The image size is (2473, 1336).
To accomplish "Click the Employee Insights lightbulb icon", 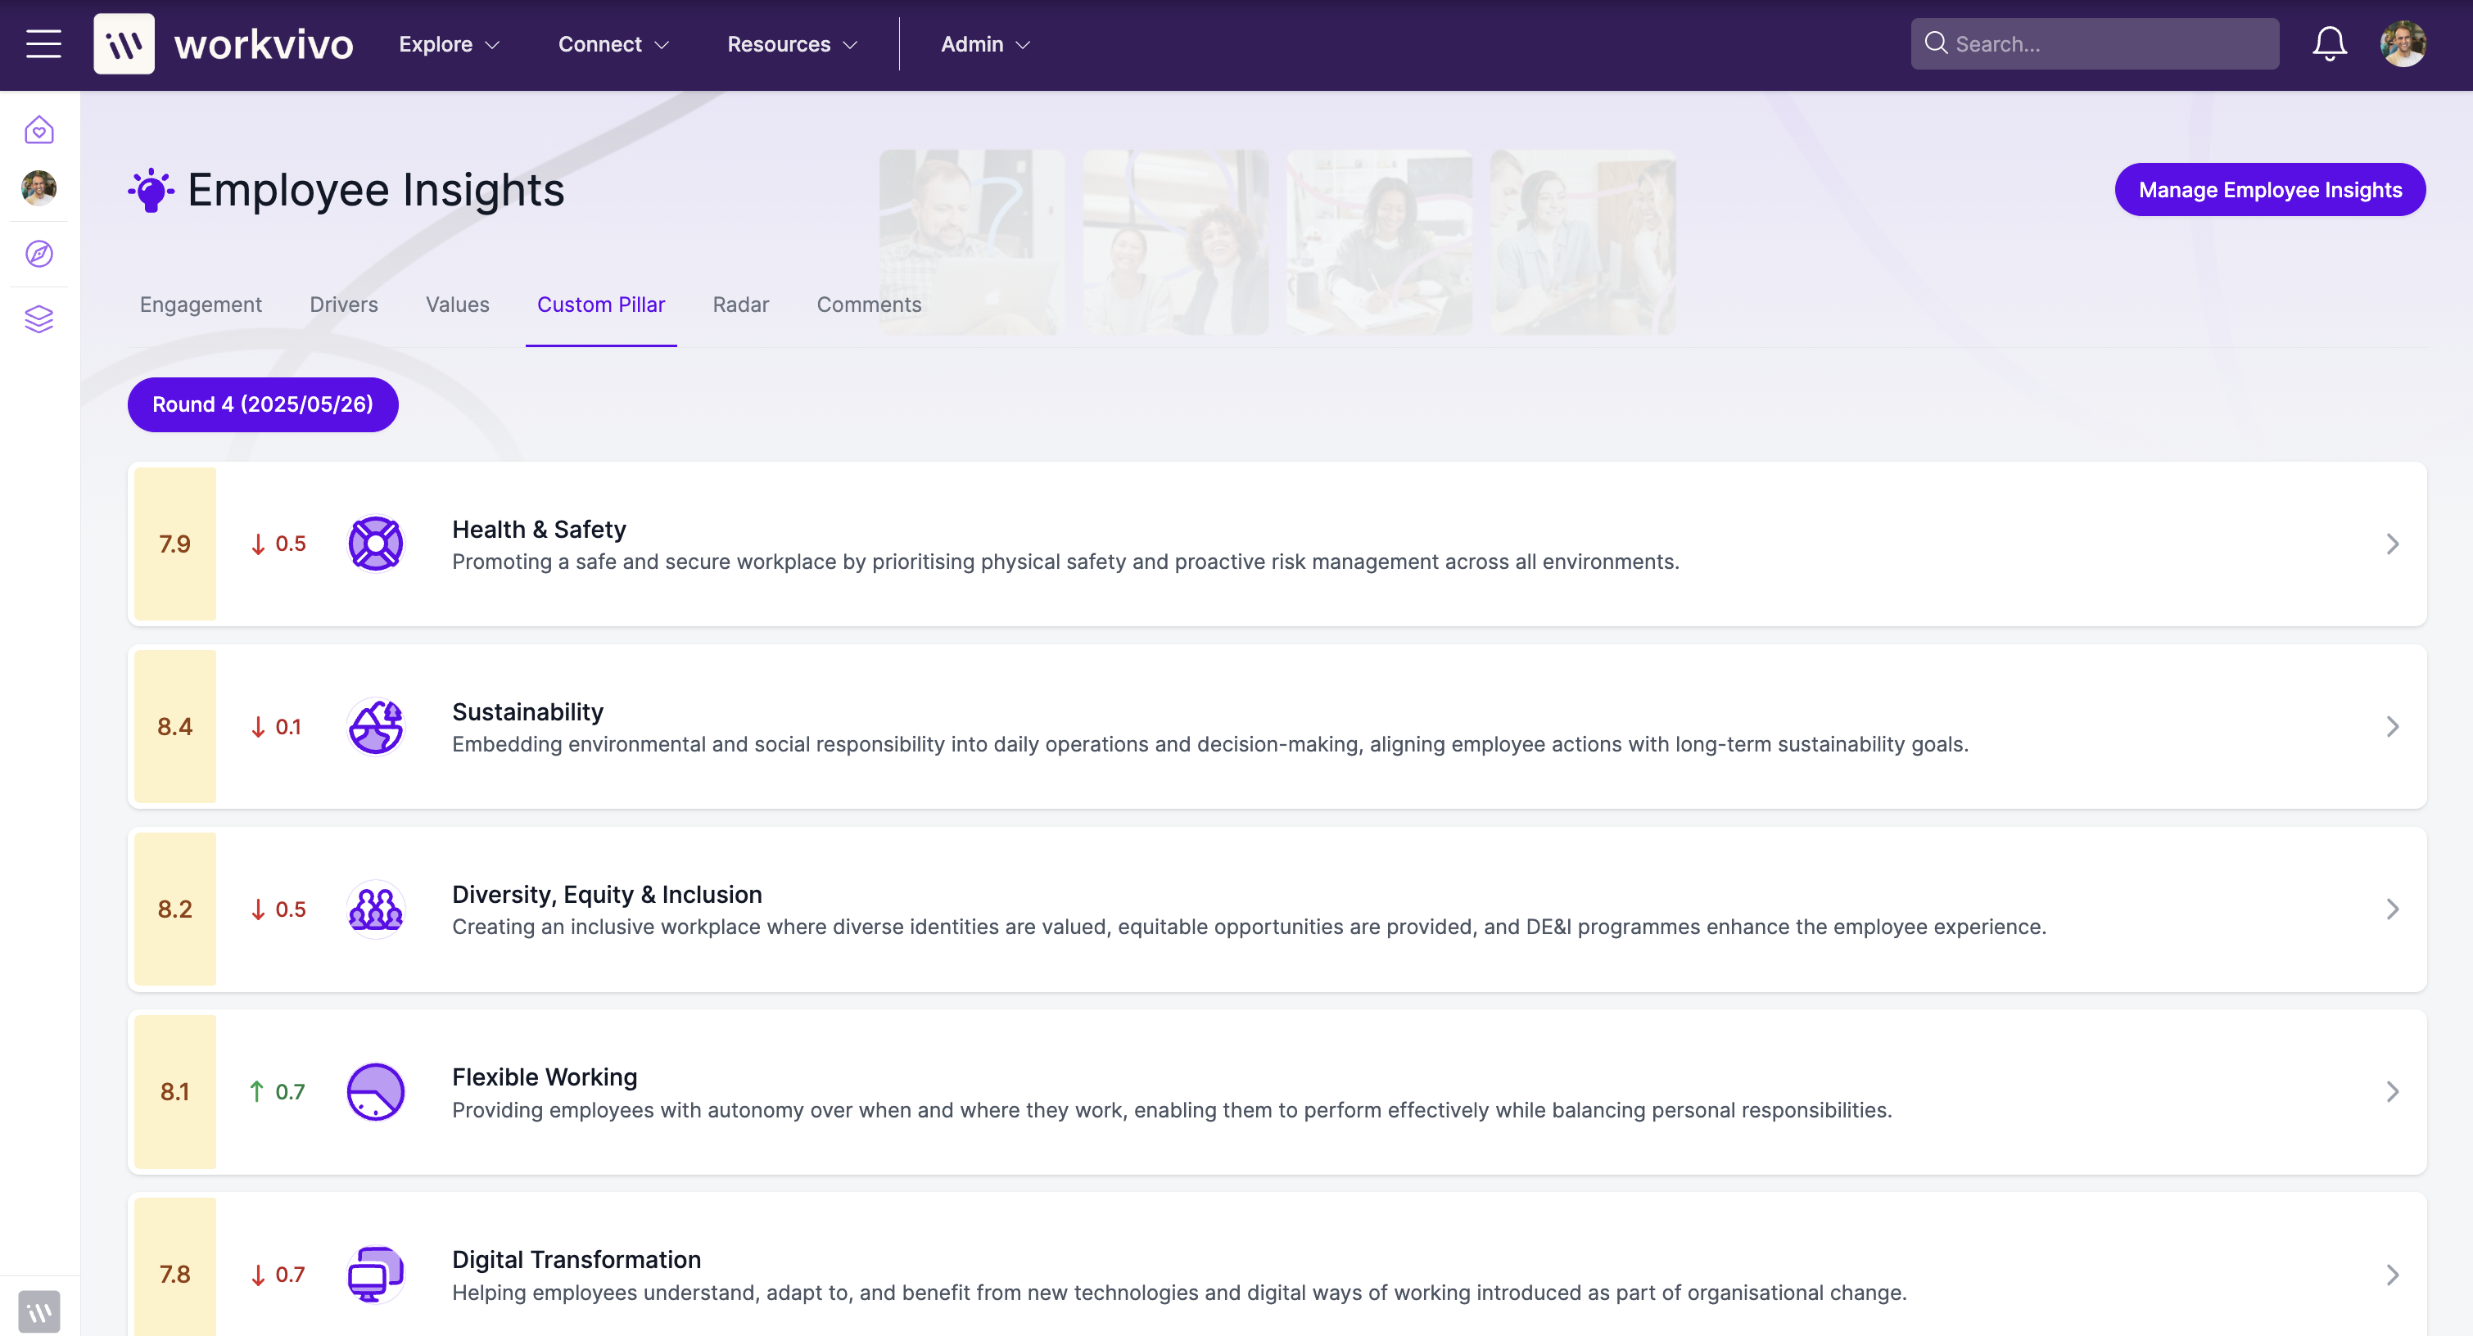I will click(x=151, y=190).
